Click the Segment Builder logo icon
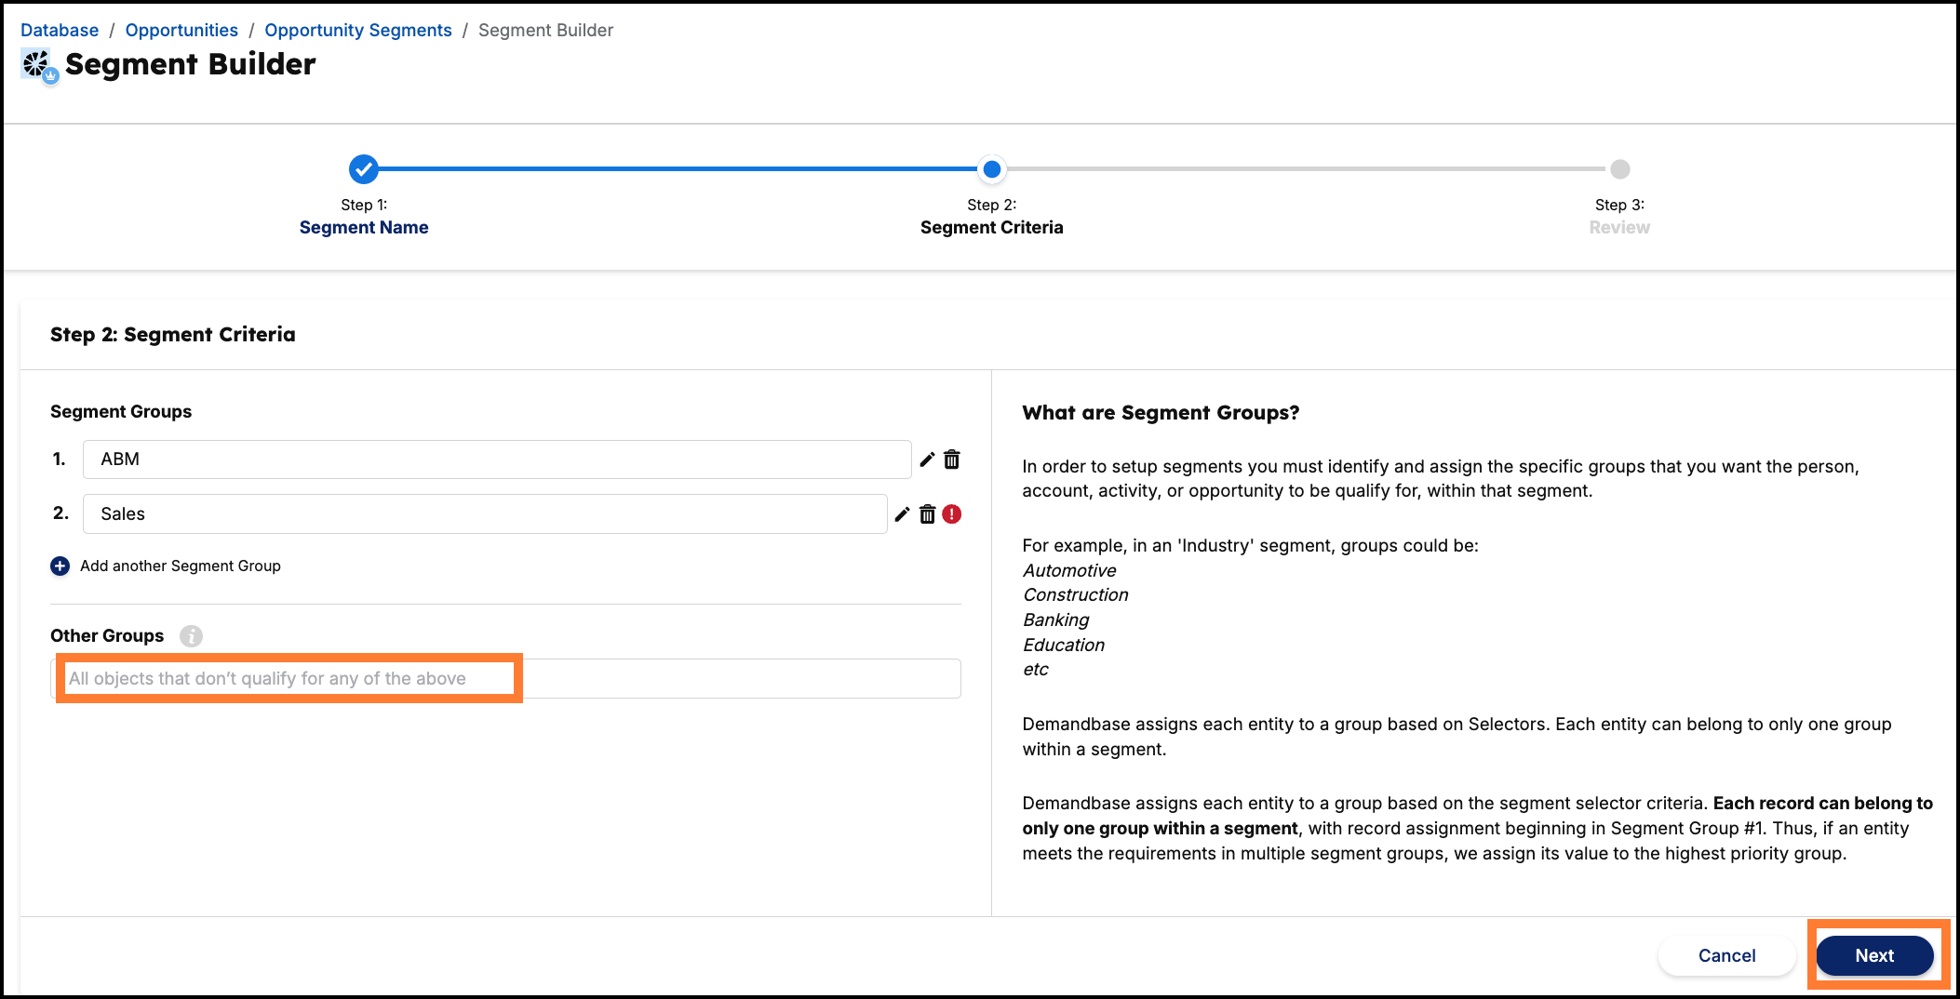 click(40, 65)
